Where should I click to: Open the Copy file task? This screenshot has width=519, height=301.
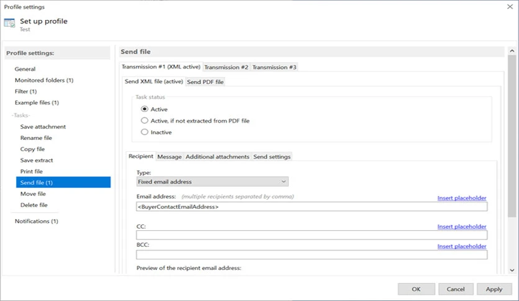coord(32,149)
